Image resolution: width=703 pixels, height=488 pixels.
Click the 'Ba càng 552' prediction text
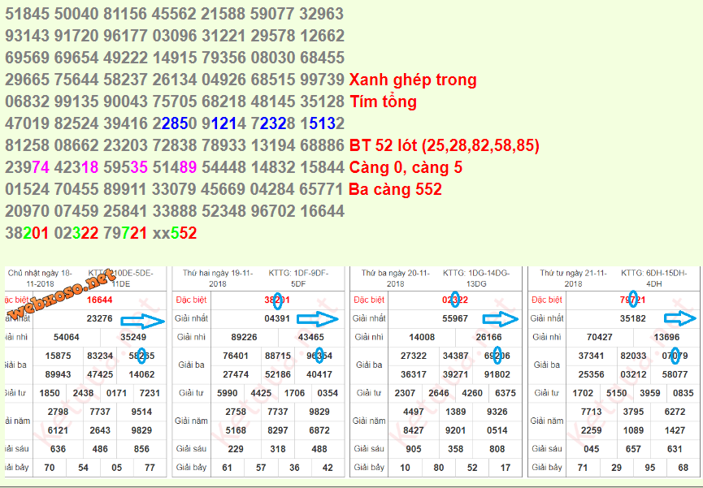tap(395, 190)
